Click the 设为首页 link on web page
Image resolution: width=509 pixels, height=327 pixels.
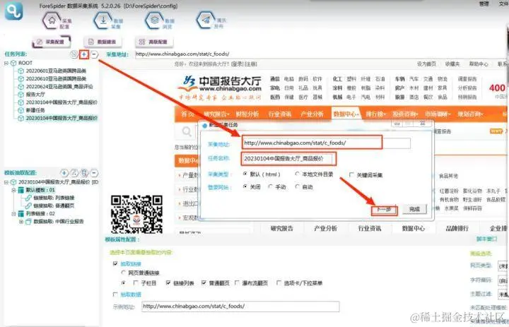click(426, 64)
